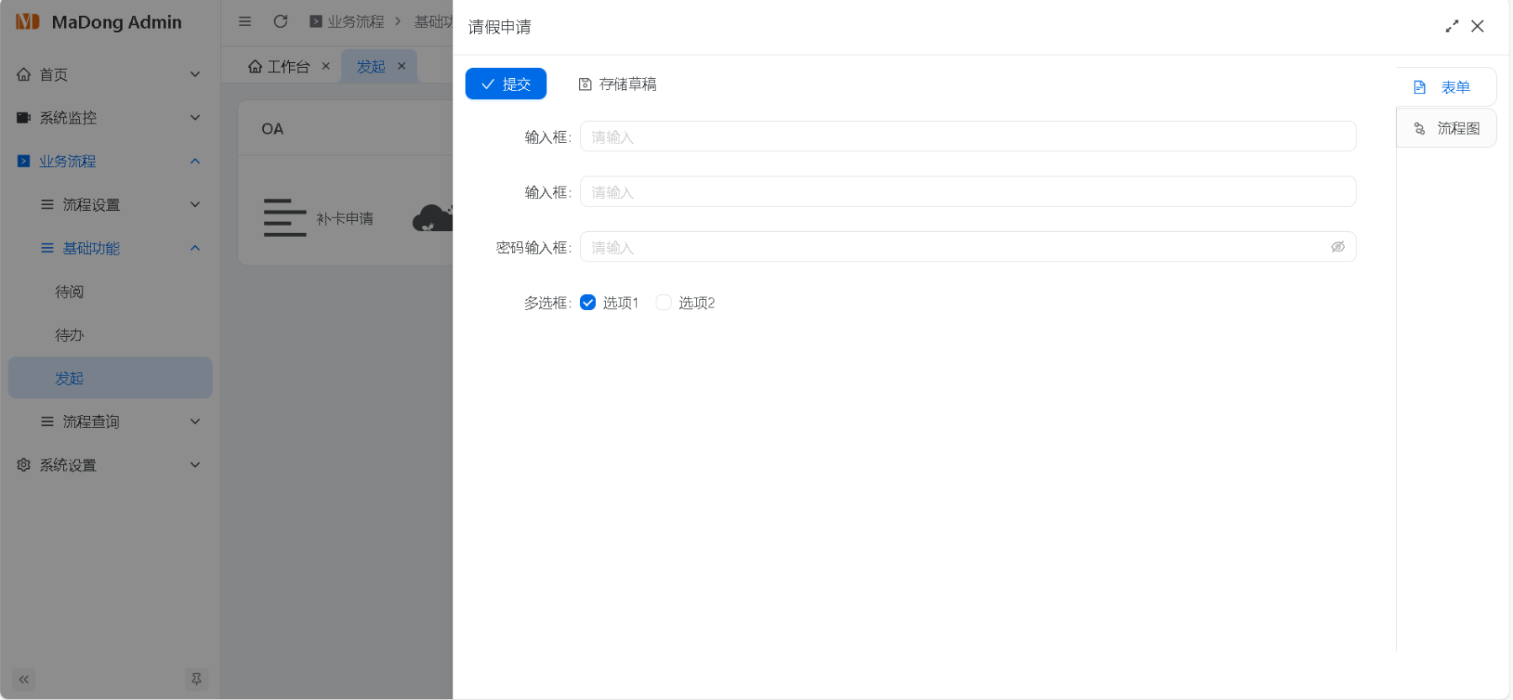Uncheck the 选项1 checkbox
The image size is (1513, 700).
click(x=588, y=303)
